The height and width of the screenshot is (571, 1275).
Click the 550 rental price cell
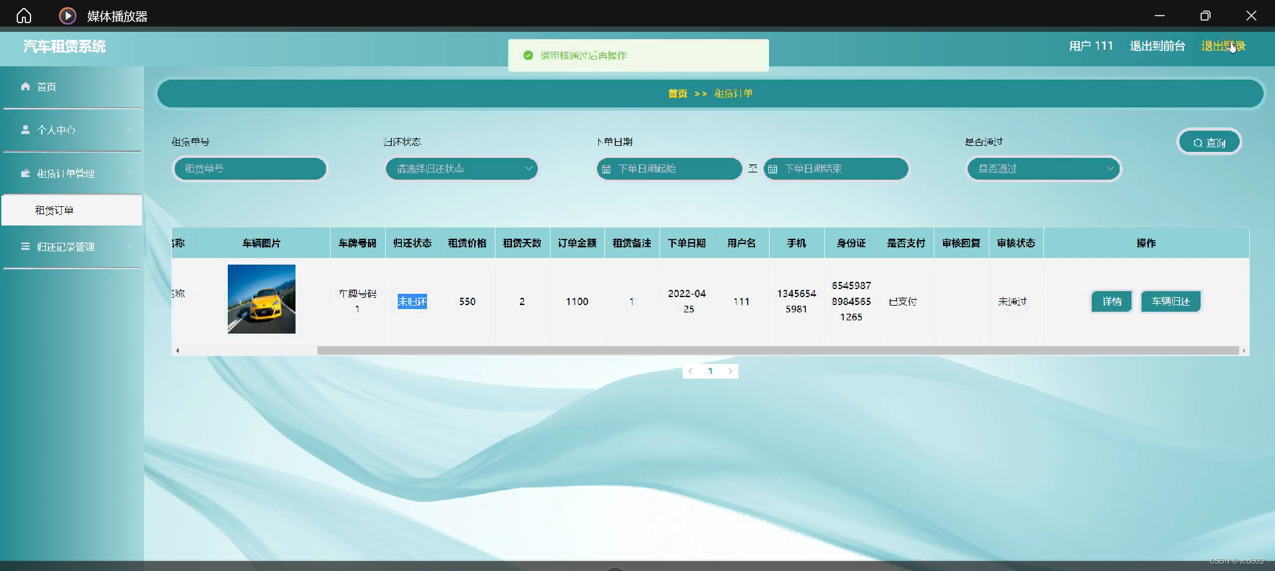[467, 302]
